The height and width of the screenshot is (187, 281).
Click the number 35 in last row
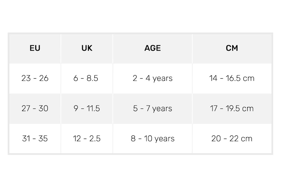click(x=43, y=139)
